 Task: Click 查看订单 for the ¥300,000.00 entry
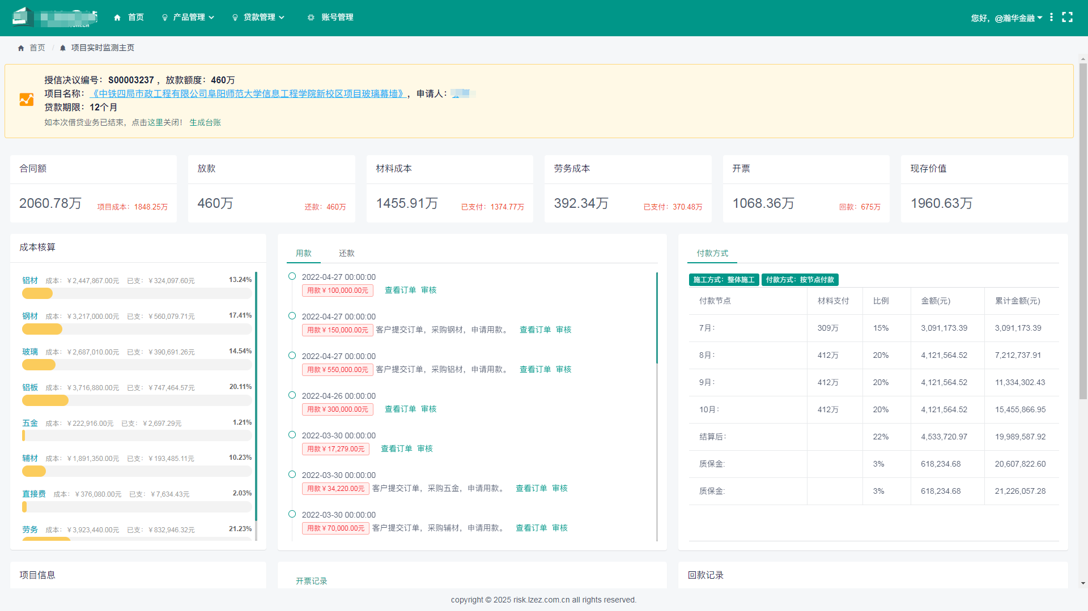400,409
